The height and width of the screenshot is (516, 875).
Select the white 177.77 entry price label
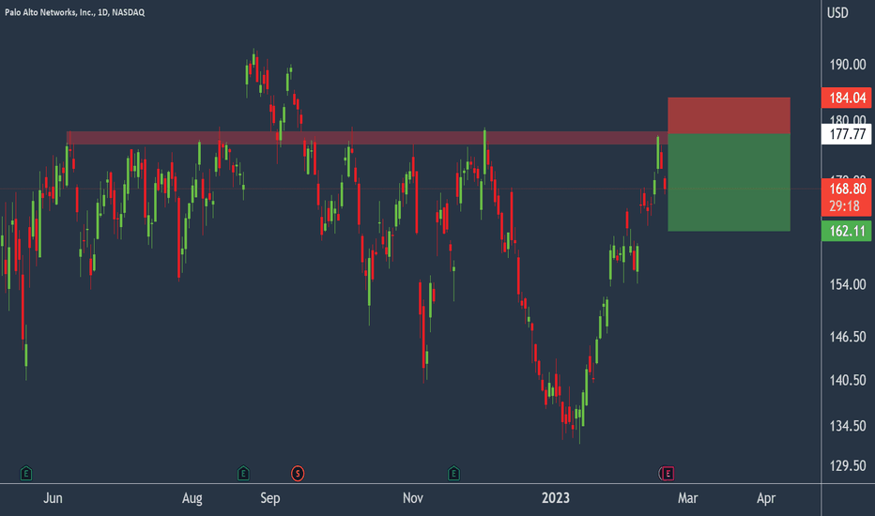[847, 134]
